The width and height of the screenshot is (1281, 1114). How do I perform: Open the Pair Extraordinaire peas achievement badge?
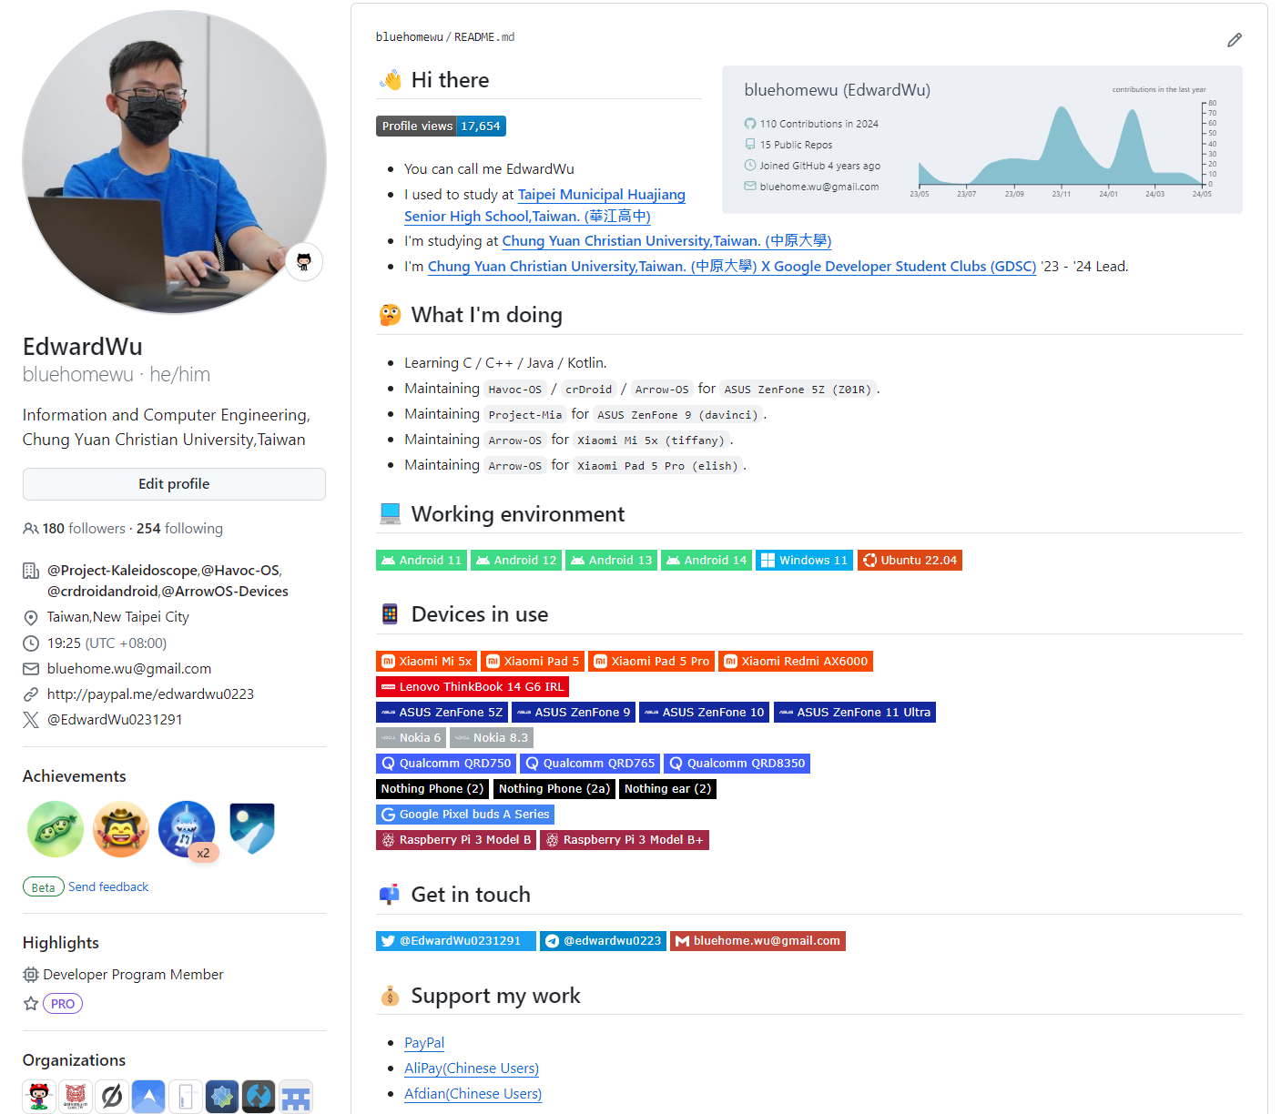56,829
